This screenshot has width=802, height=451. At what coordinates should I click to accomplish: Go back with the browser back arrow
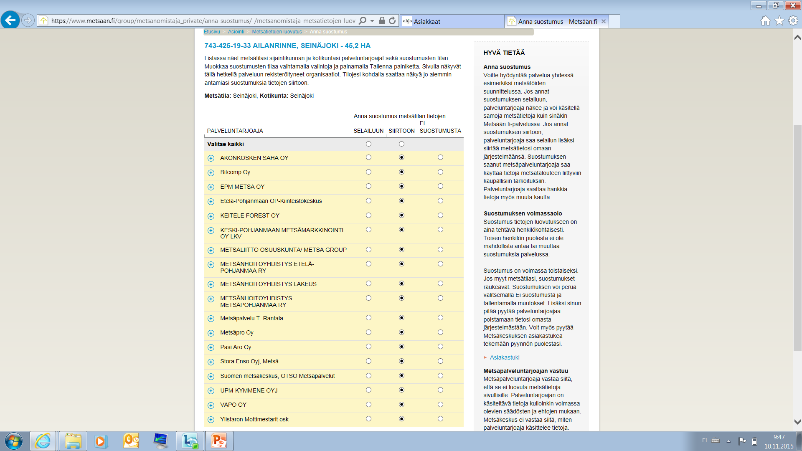tap(10, 20)
